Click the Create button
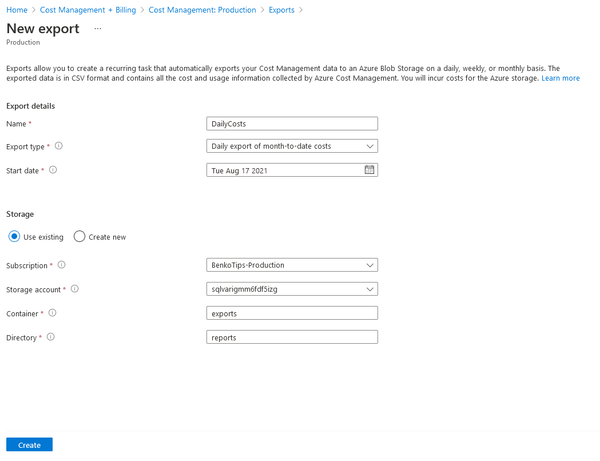Viewport: 600px width, 461px height. click(29, 444)
